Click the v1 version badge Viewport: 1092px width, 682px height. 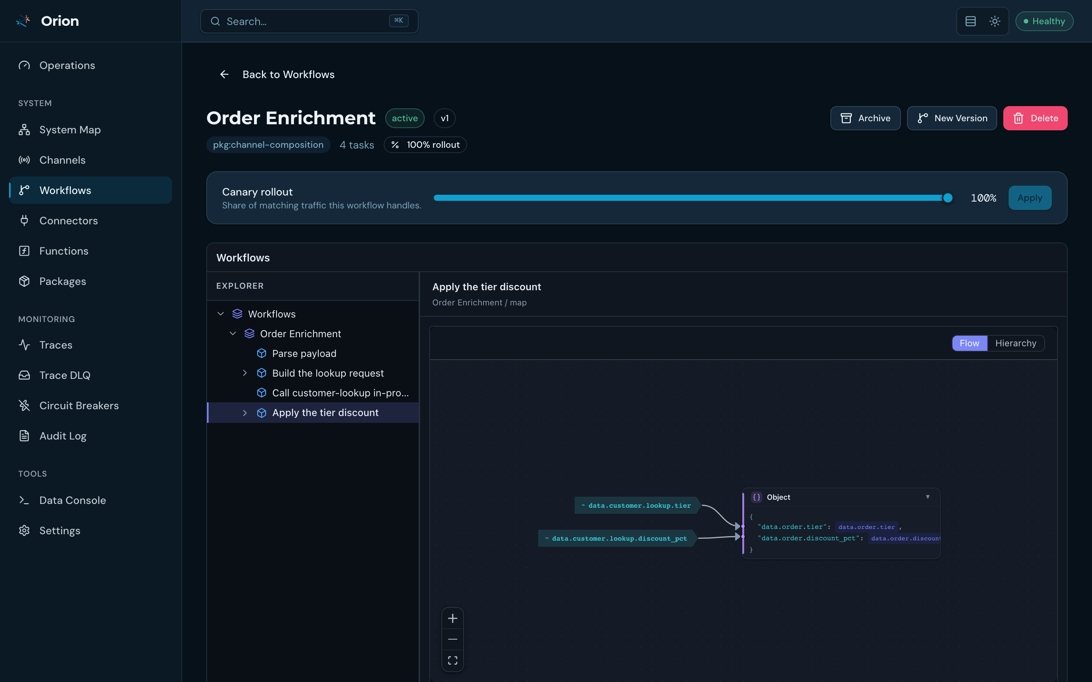[x=444, y=118]
